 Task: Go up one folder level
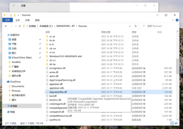tap(20, 26)
